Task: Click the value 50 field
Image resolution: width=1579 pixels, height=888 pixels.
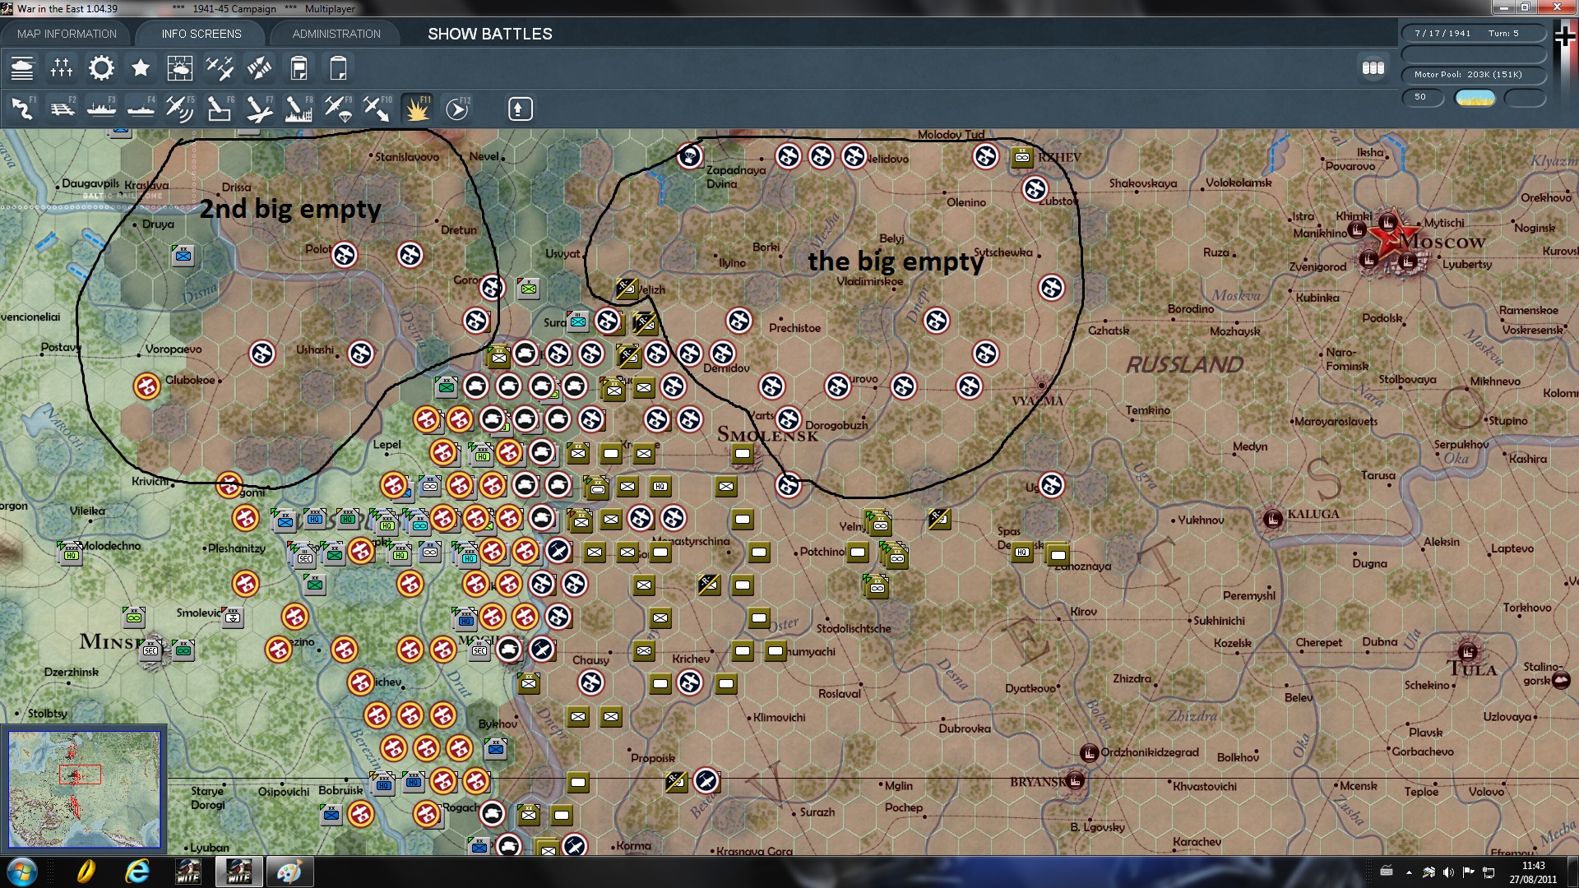Action: tap(1422, 98)
